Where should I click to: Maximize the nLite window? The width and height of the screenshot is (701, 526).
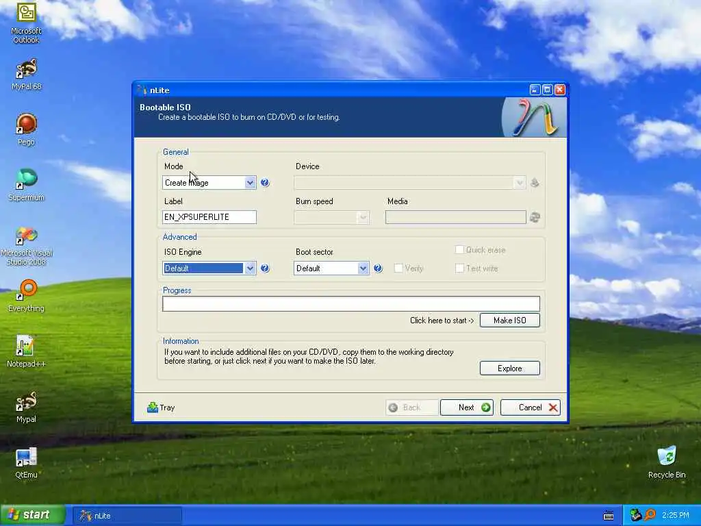(x=547, y=90)
